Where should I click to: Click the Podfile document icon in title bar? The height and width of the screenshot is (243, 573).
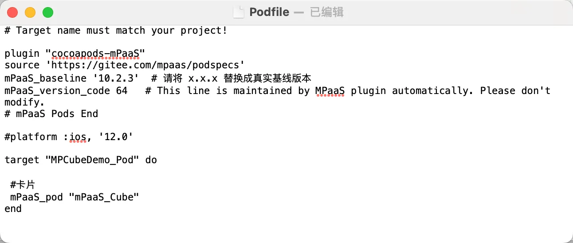[239, 12]
